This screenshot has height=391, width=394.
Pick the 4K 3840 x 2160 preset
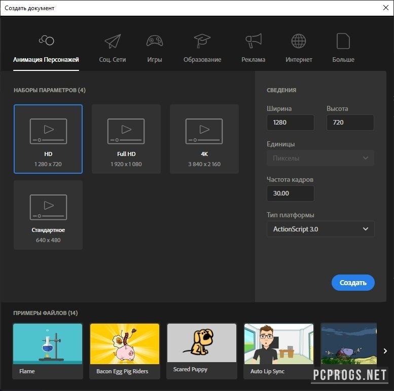pyautogui.click(x=204, y=139)
